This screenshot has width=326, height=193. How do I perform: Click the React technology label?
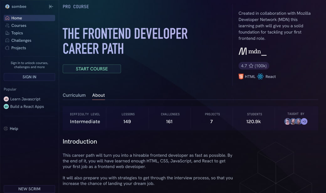[271, 76]
